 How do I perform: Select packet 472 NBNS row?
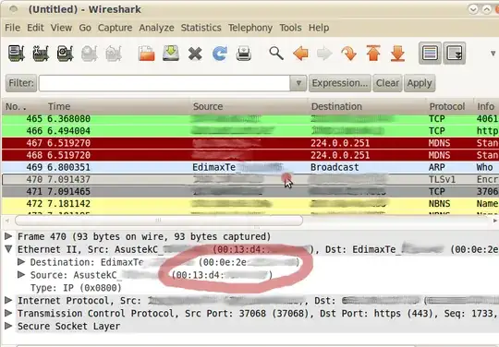point(250,204)
